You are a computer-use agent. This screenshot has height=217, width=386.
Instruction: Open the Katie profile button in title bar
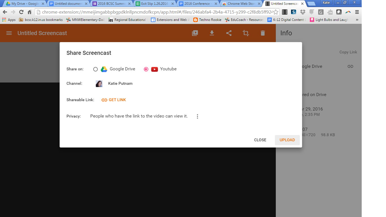pyautogui.click(x=326, y=3)
